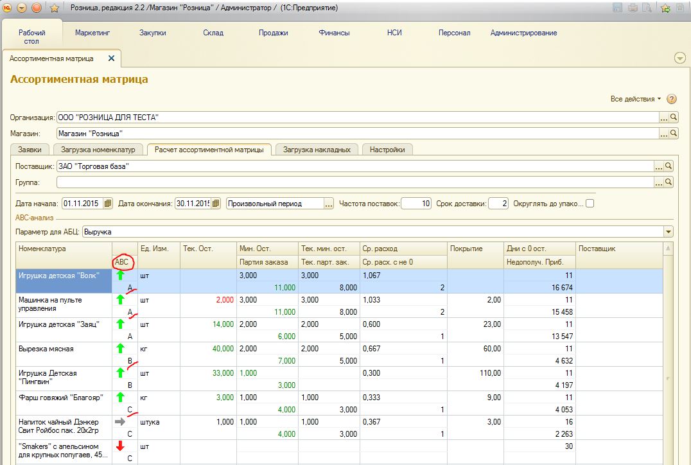Switch to the Заявки tab
This screenshot has height=465, width=691.
pos(30,150)
